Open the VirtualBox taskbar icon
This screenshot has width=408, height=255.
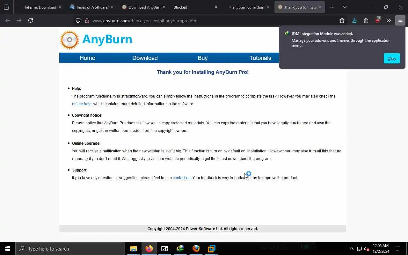coord(212,249)
